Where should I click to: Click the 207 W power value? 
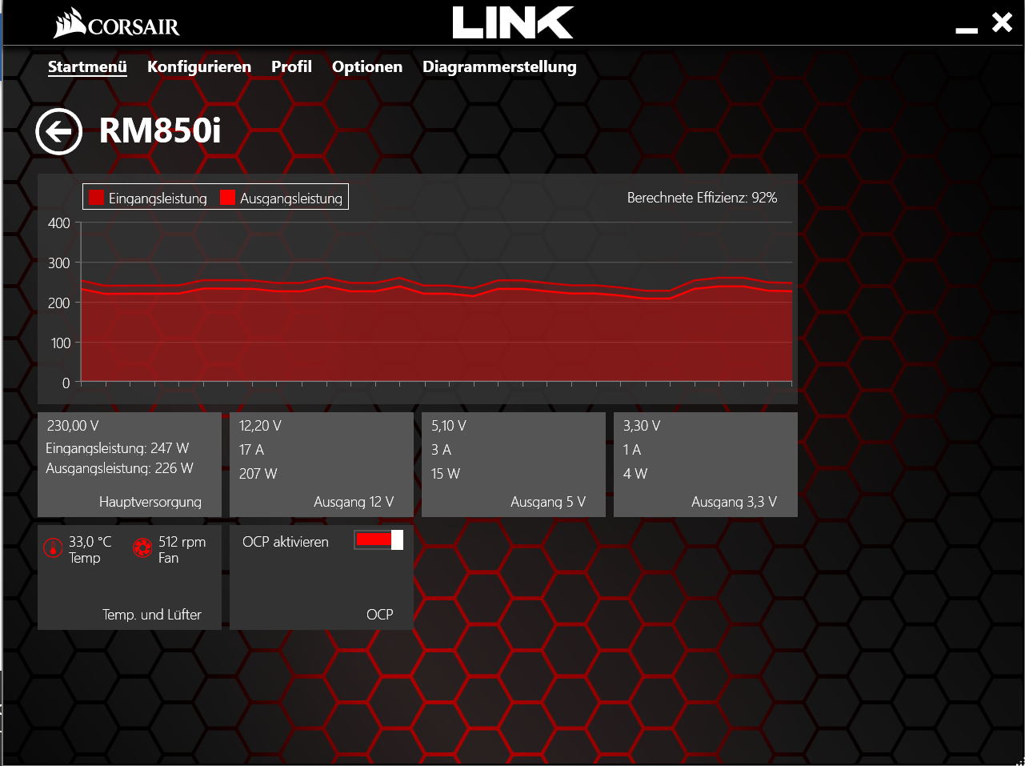coord(258,474)
